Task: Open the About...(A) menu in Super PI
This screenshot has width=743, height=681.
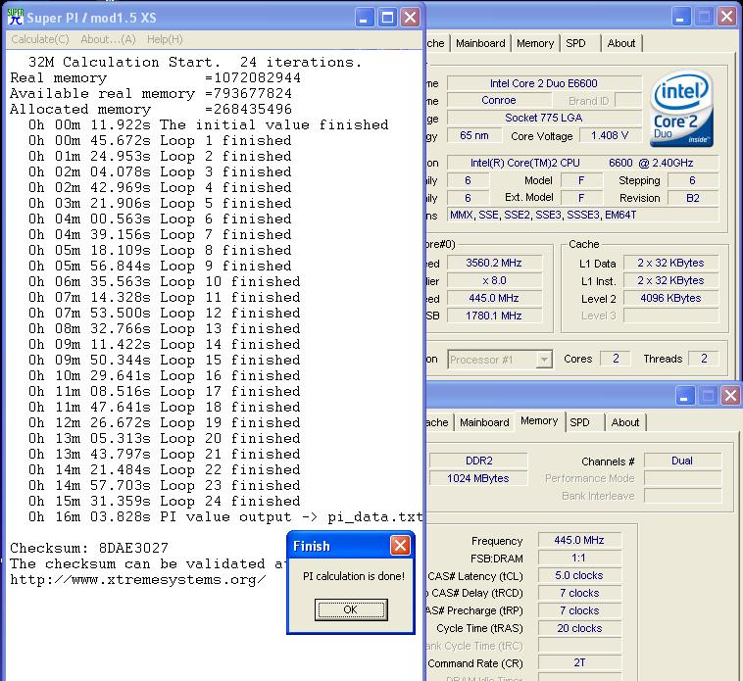Action: pyautogui.click(x=108, y=39)
